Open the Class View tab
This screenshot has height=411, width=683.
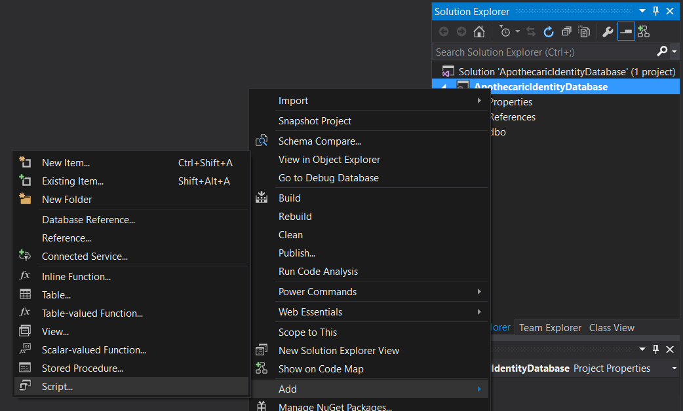coord(612,328)
